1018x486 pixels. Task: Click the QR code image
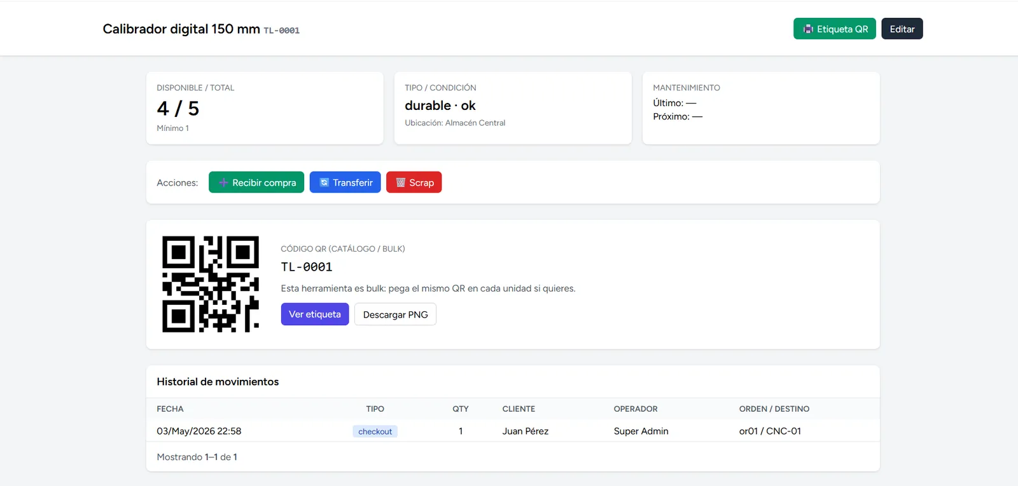tap(211, 284)
